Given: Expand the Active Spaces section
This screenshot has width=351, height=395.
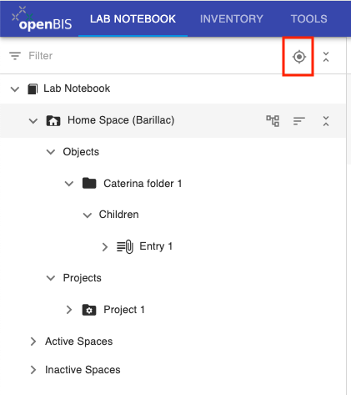Looking at the screenshot, I should click(33, 342).
